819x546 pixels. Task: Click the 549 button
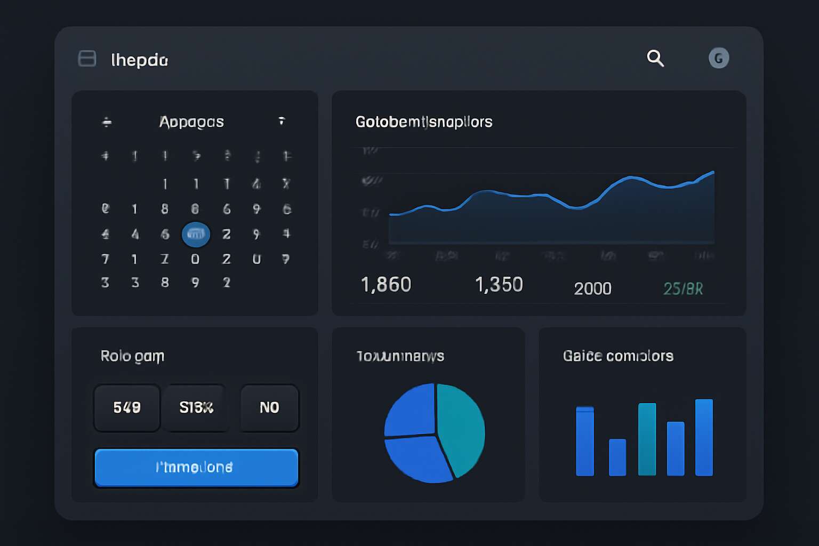(x=127, y=408)
